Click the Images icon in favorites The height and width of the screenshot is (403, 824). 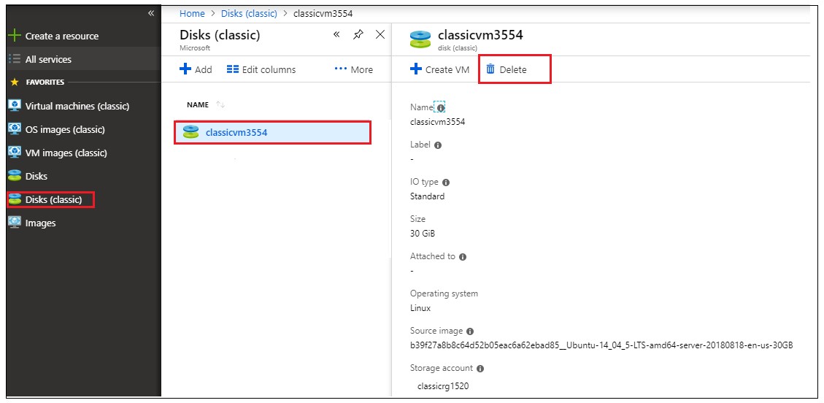pos(15,223)
